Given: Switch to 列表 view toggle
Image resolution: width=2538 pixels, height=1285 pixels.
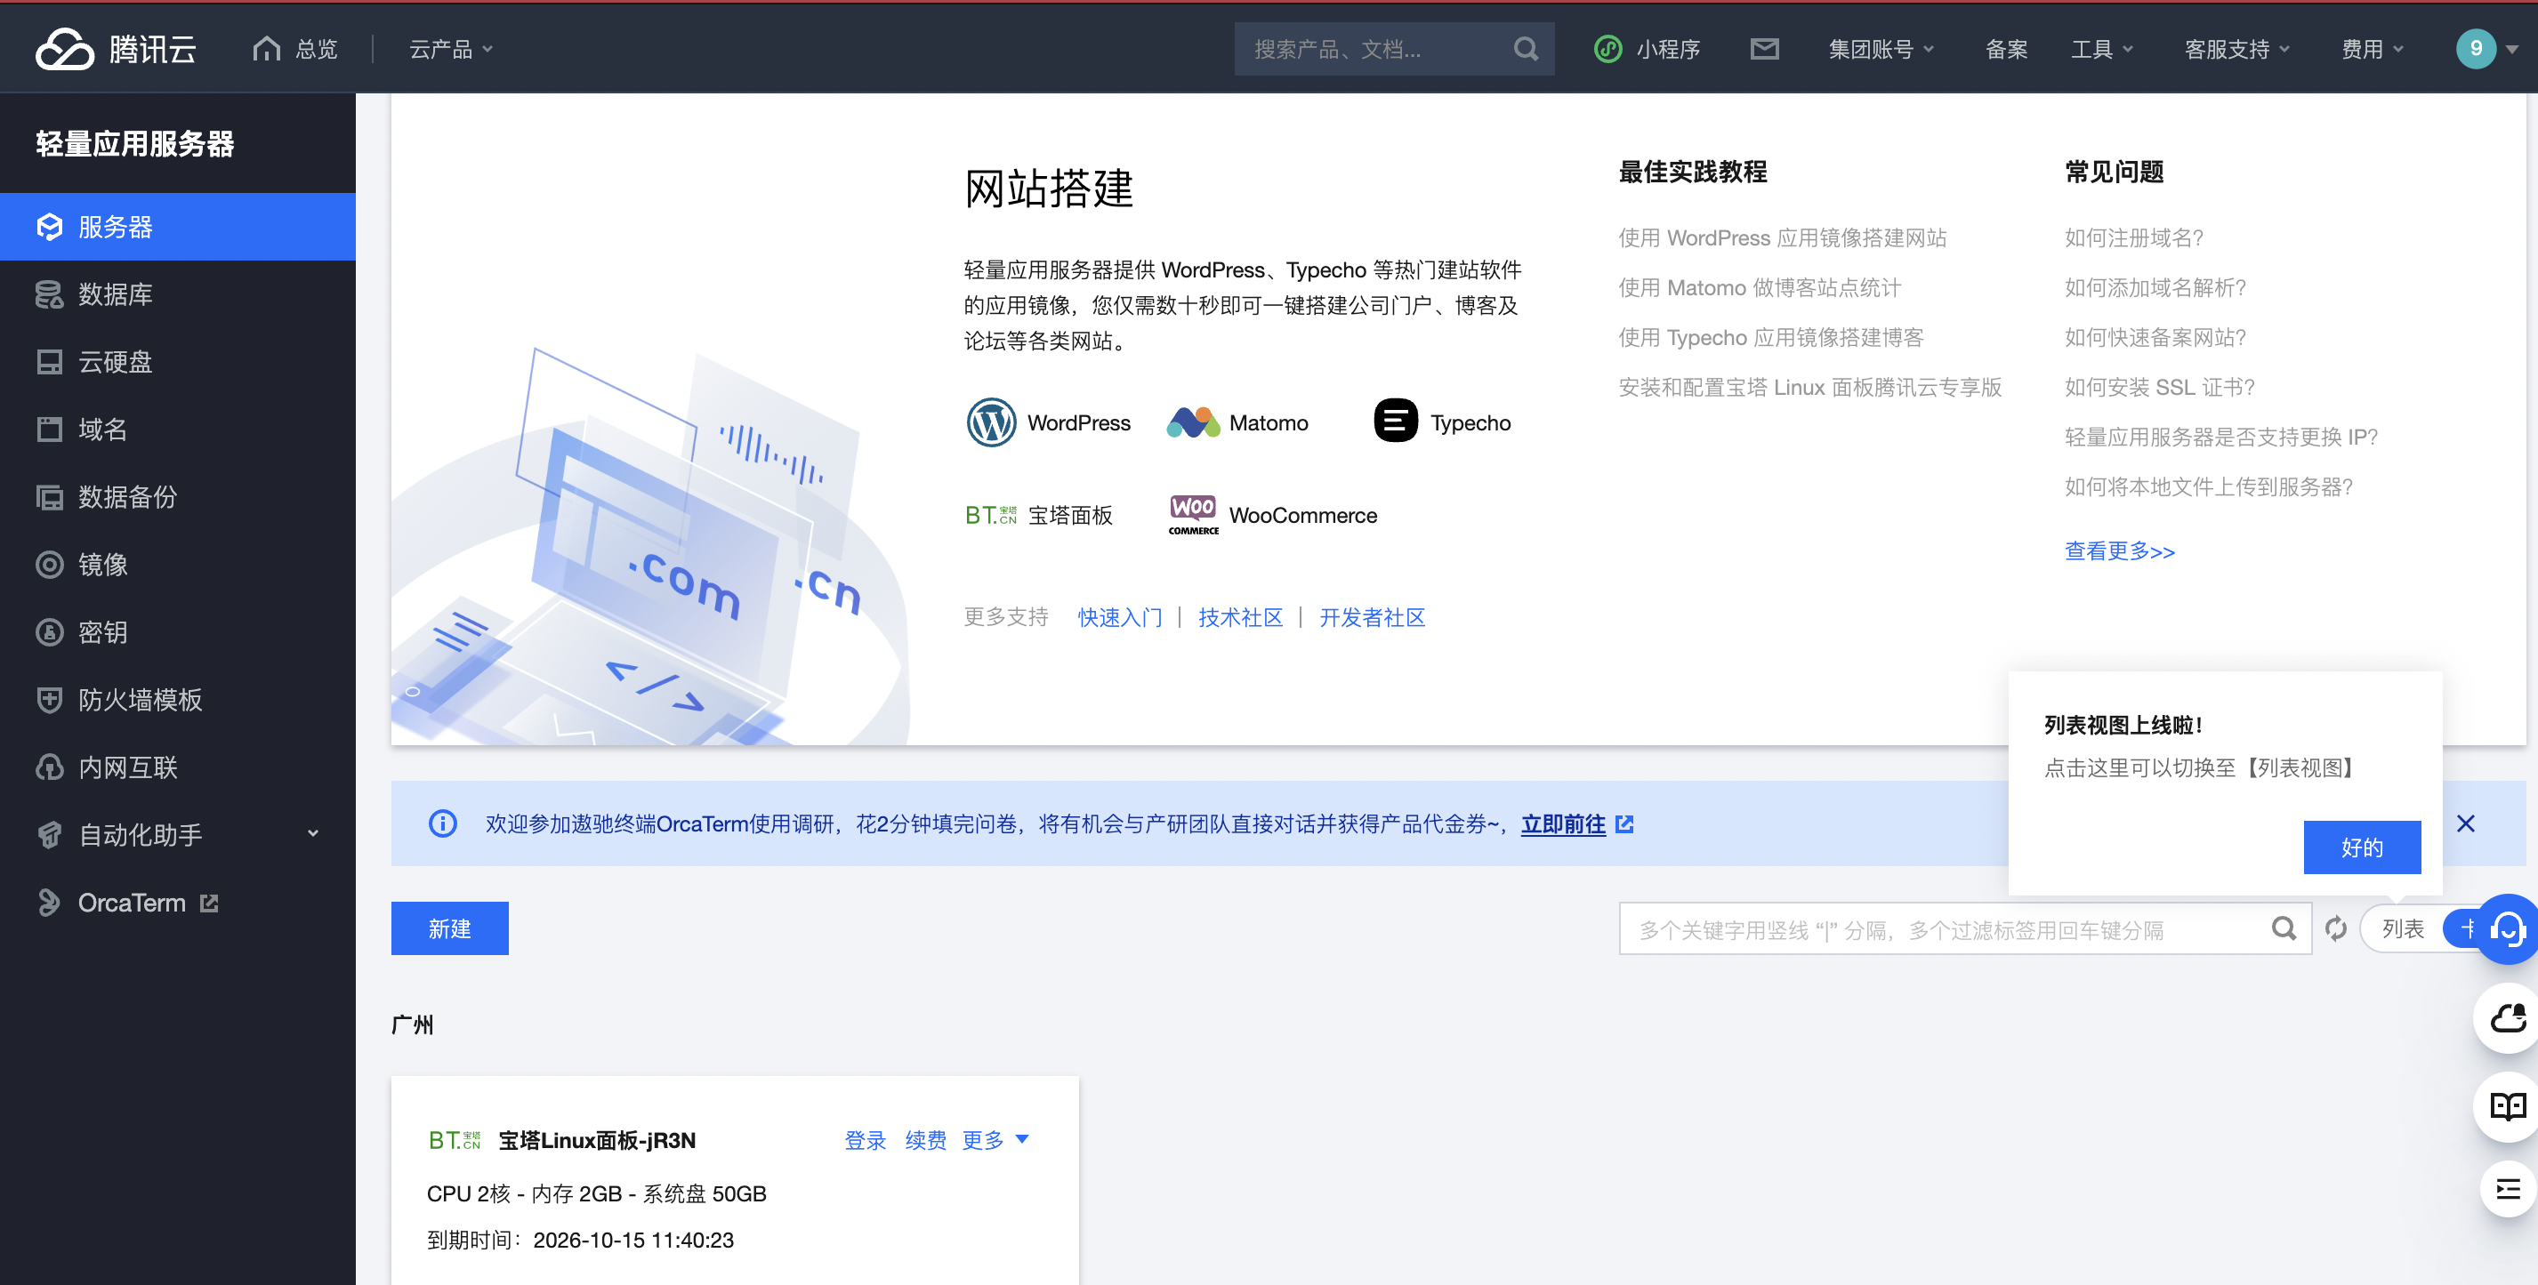Looking at the screenshot, I should [2403, 928].
